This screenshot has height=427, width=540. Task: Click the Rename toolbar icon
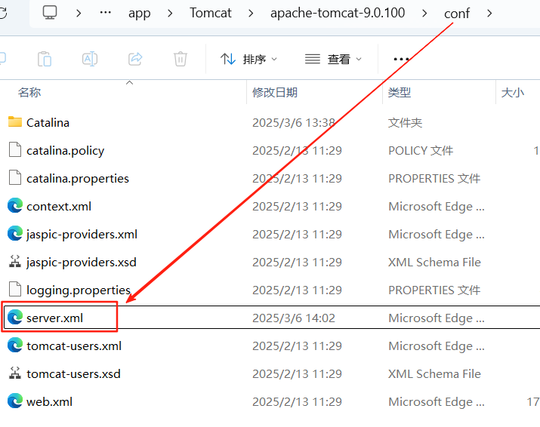coord(90,59)
